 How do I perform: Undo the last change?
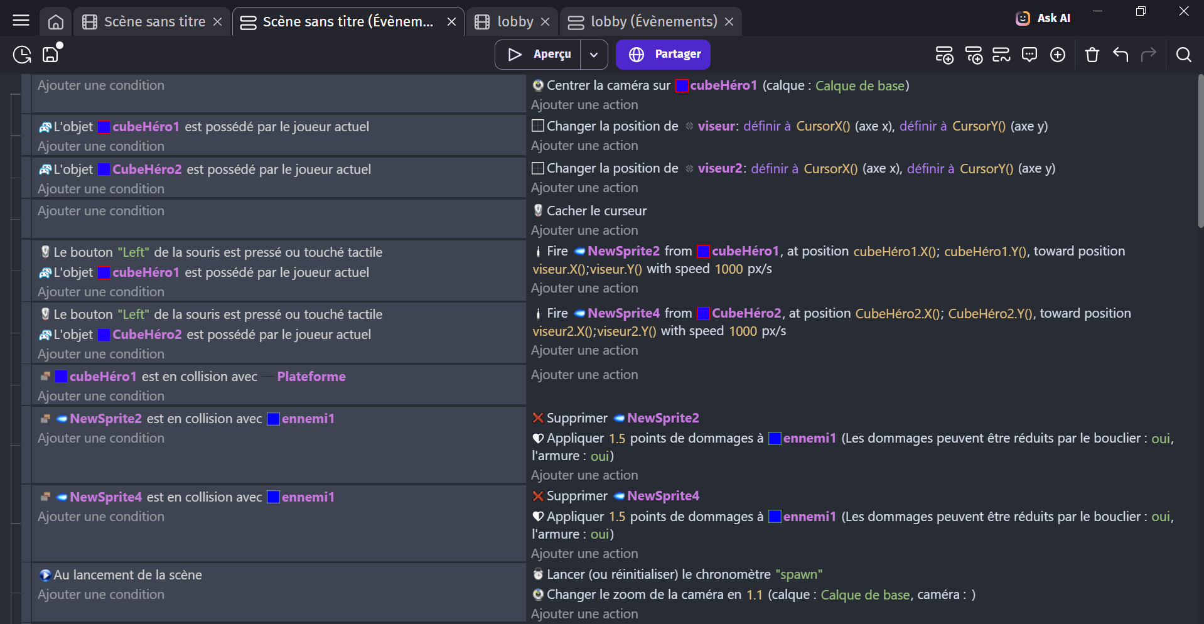(x=1121, y=55)
